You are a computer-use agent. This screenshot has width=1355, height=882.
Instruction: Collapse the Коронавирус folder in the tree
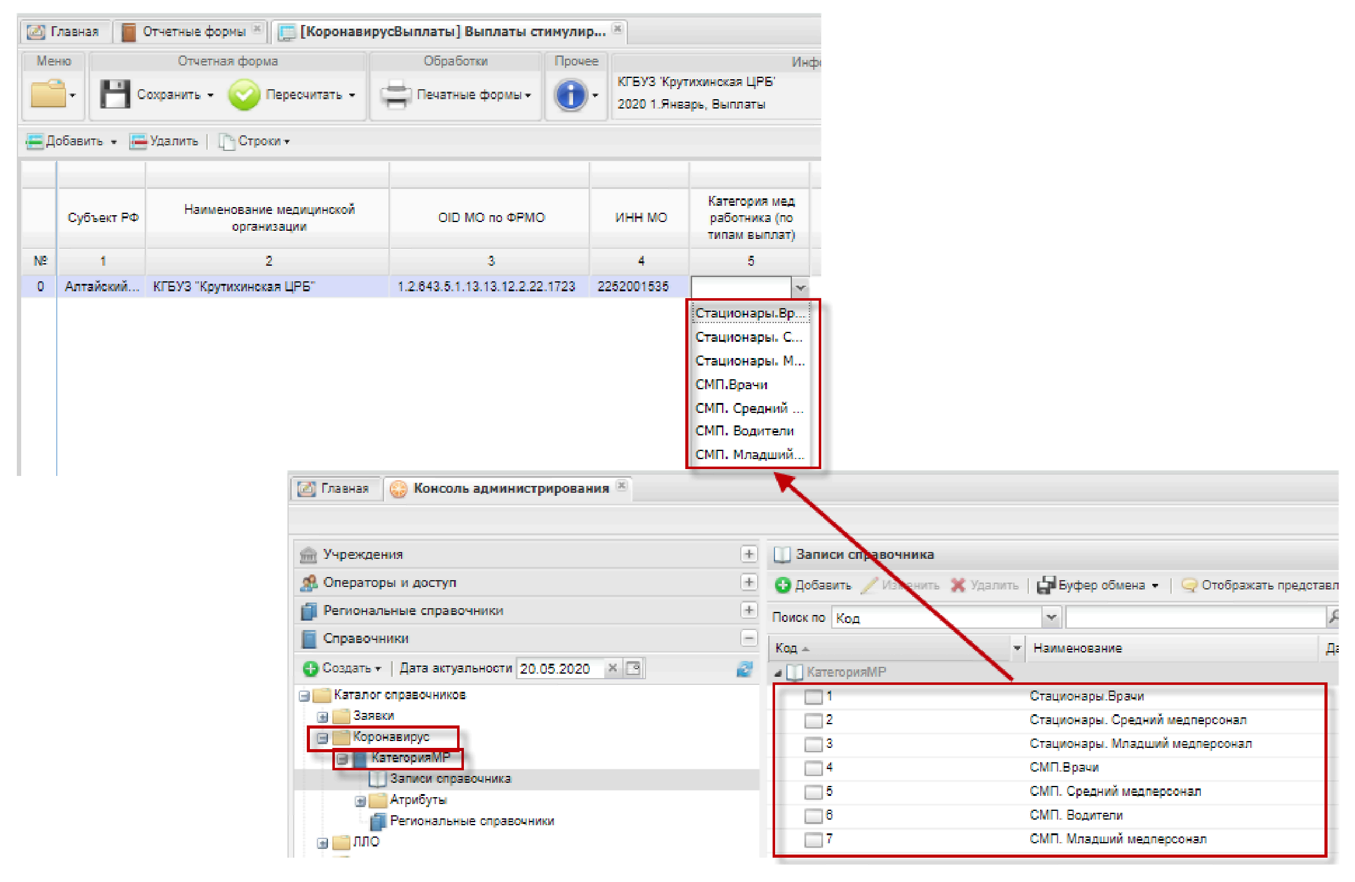(x=322, y=738)
